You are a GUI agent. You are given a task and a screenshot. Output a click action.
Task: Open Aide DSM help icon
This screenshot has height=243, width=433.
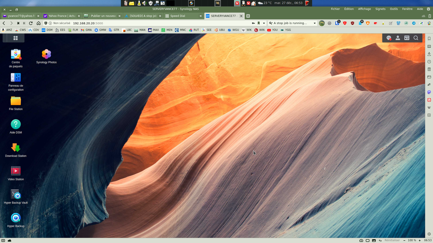(x=16, y=127)
